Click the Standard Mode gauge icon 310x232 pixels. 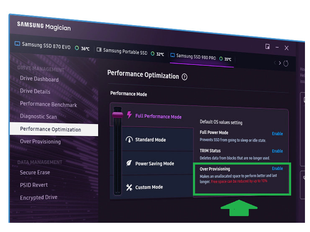click(129, 139)
